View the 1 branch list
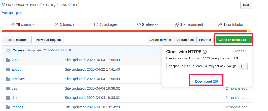 tap(64, 24)
